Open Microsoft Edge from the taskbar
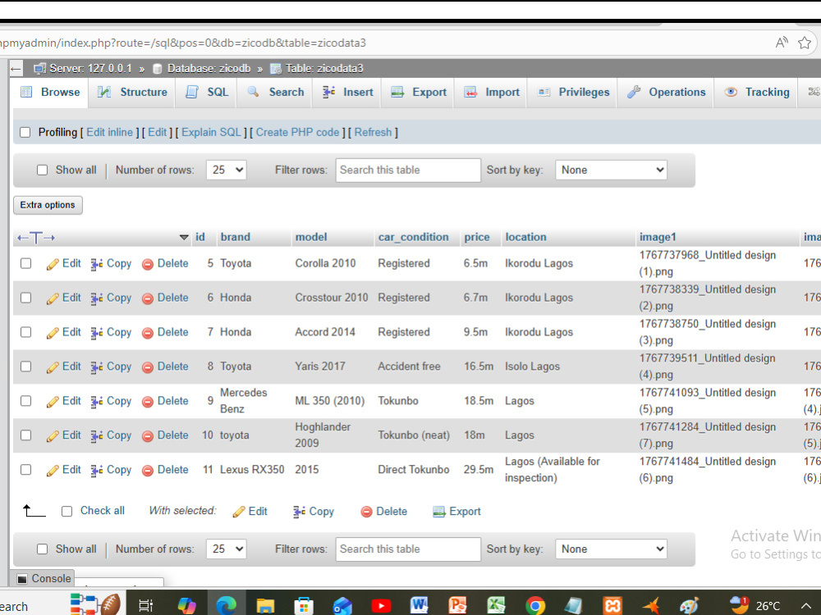Viewport: 821px width, 615px height. tap(227, 605)
